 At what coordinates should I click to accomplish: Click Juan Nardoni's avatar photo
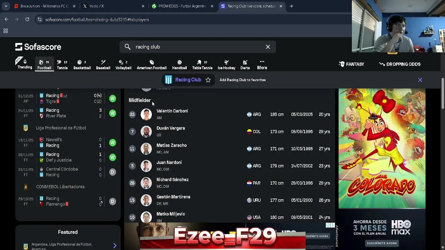(146, 166)
